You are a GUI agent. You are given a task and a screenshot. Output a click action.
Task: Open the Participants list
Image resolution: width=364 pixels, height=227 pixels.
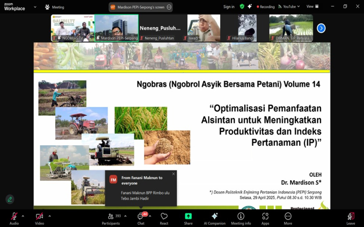click(111, 218)
